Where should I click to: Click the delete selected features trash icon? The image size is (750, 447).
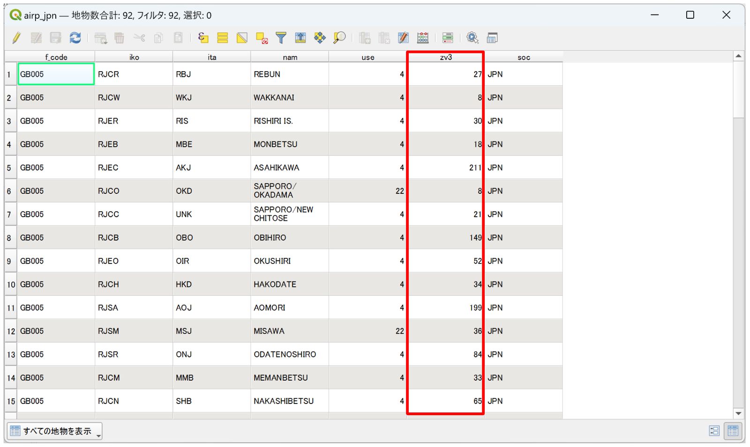click(x=120, y=38)
